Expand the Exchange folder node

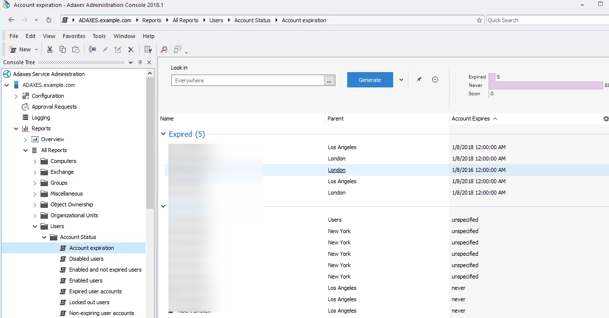[x=35, y=172]
